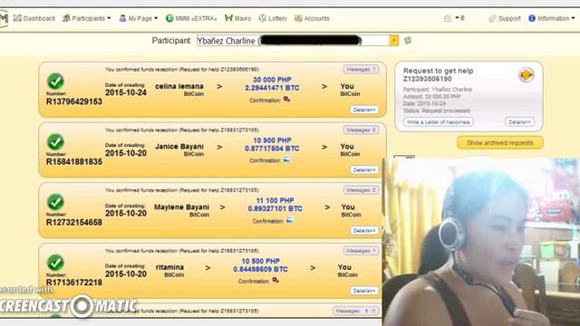This screenshot has height=326, width=580.
Task: Click green checkmark for order R17136172218
Action: coord(55,263)
